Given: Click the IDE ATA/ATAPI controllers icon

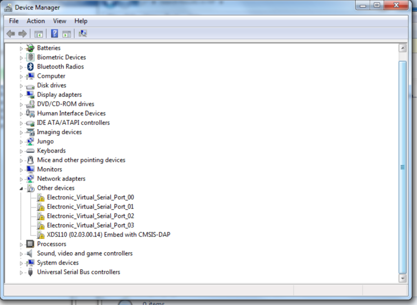Looking at the screenshot, I should (30, 123).
